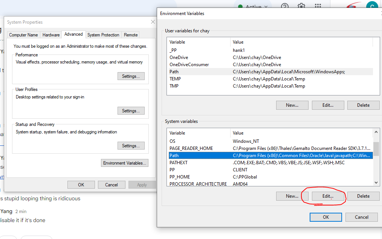
Task: Open the Help question mark icon
Action: [x=284, y=6]
